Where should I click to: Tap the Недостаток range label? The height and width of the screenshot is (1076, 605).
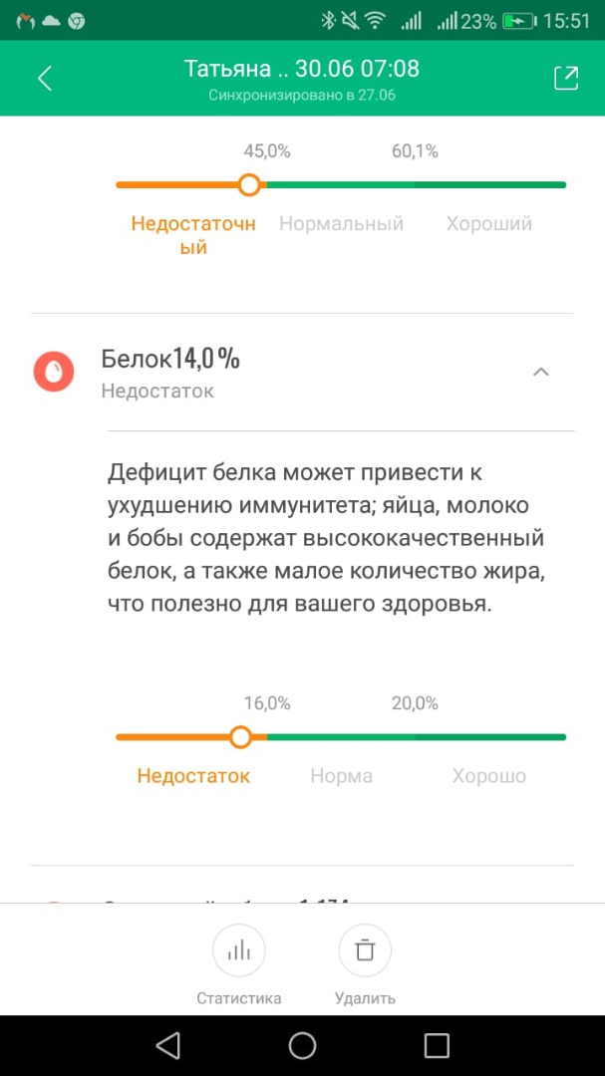[x=193, y=776]
